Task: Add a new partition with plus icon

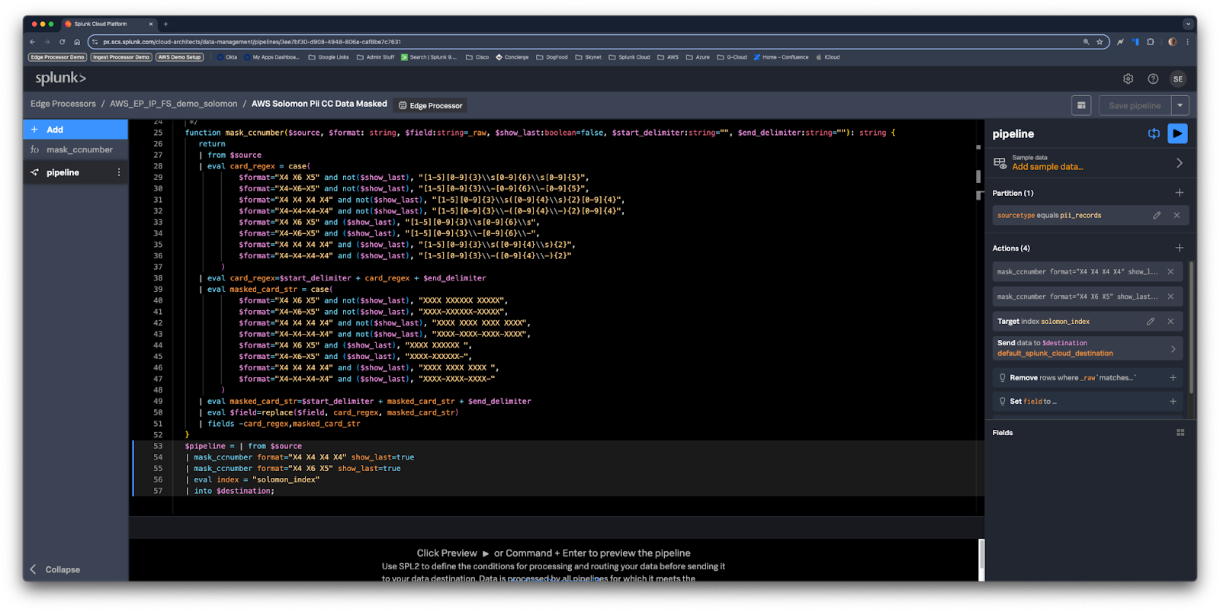Action: [x=1179, y=193]
